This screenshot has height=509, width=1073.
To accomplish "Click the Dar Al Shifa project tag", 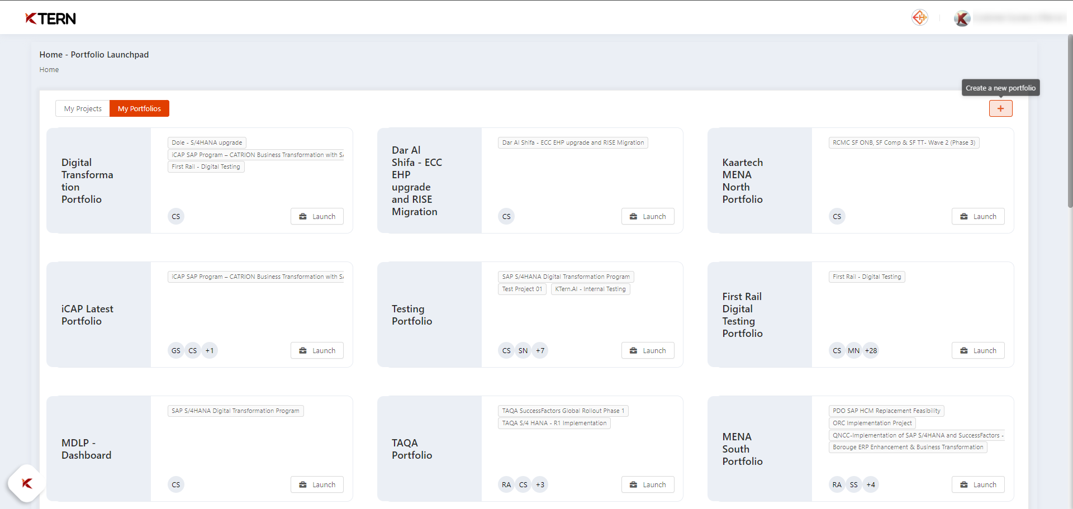I will (x=573, y=142).
